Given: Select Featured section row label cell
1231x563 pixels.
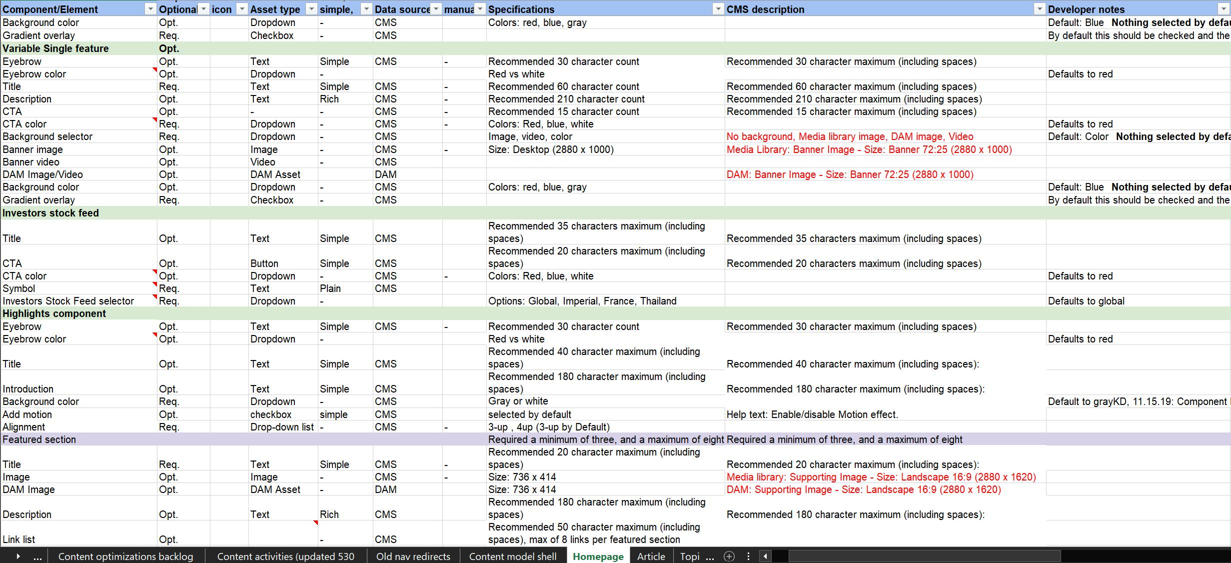Looking at the screenshot, I should [39, 439].
